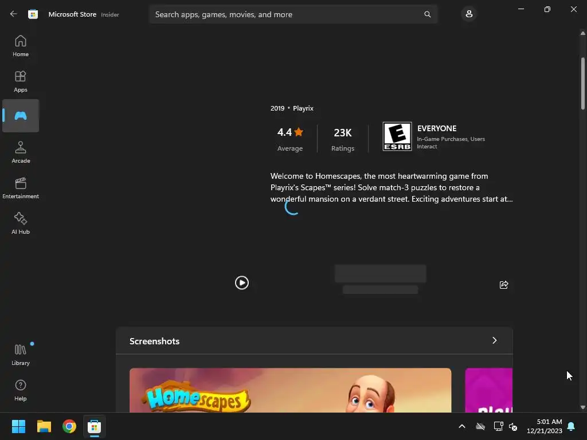The width and height of the screenshot is (587, 440).
Task: Click the vertical scrollbar thumb
Action: (x=582, y=83)
